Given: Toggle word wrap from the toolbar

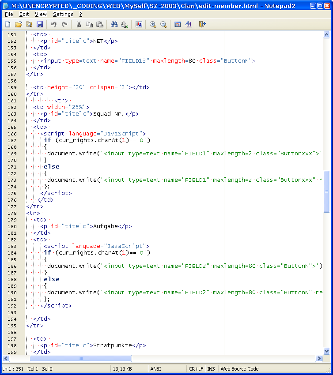Looking at the screenshot, I should 139,24.
